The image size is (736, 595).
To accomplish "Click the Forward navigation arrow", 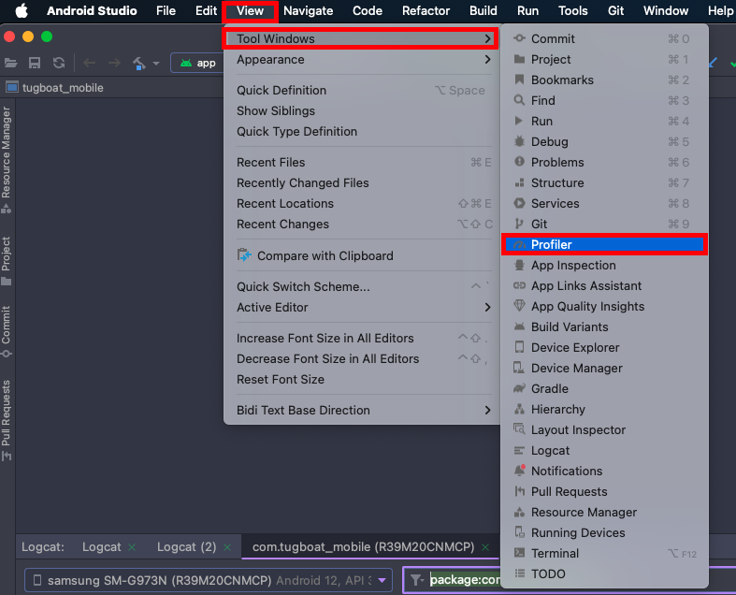I will click(x=114, y=63).
